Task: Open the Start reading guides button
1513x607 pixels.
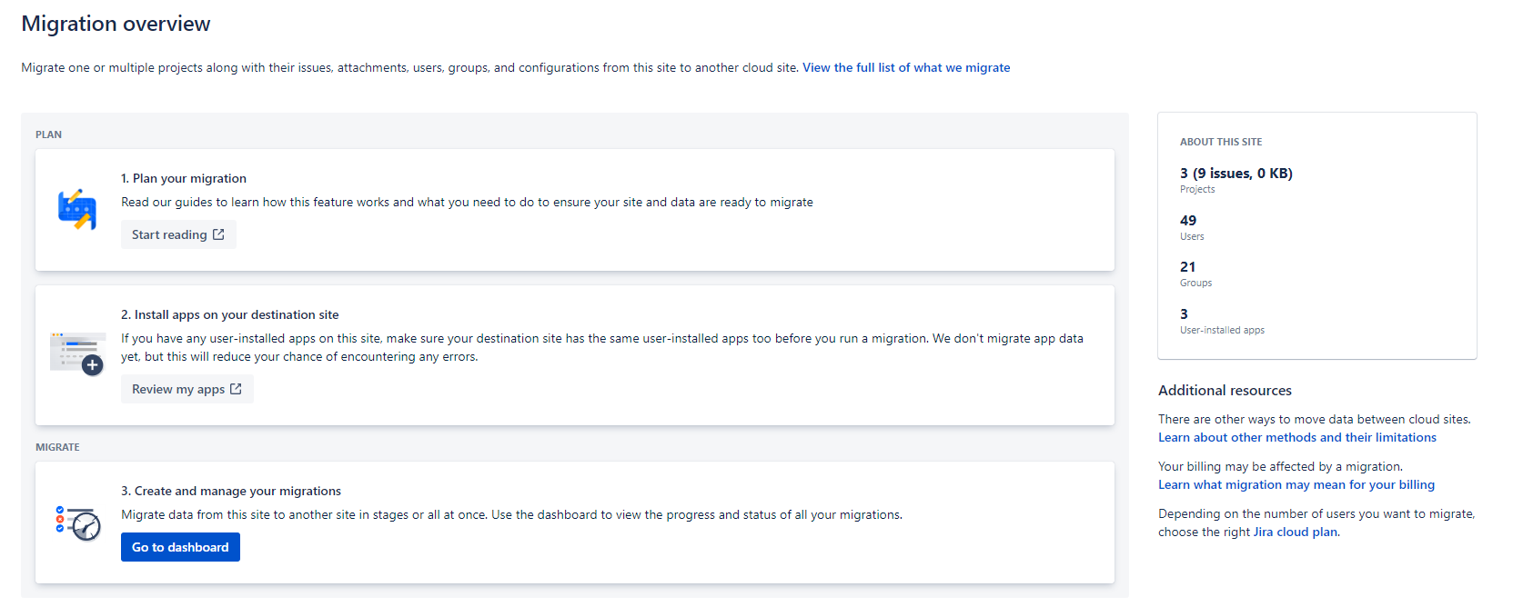Action: tap(170, 234)
